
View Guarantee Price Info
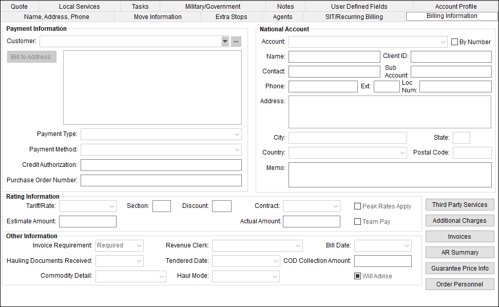459,268
